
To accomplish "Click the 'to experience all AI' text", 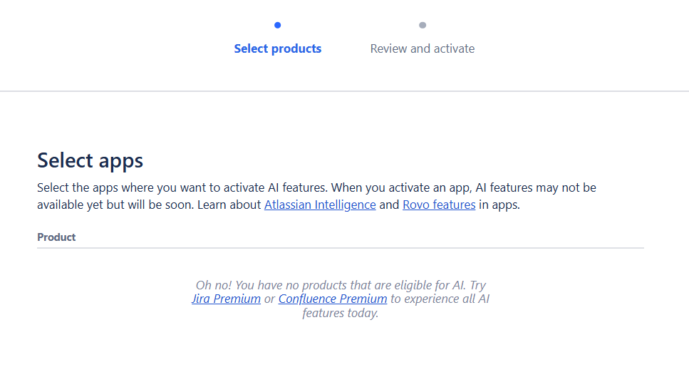I will [440, 299].
